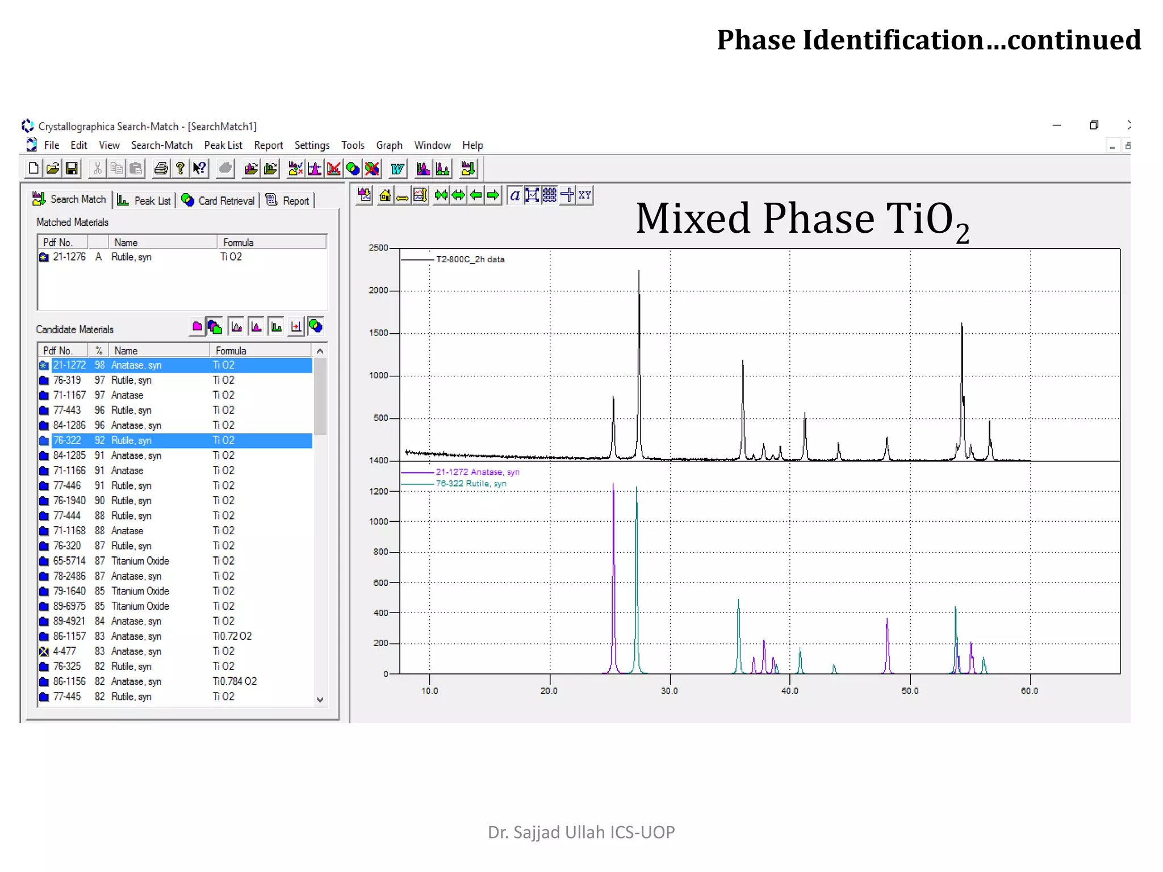Image resolution: width=1163 pixels, height=872 pixels.
Task: Toggle the XY coordinates graph button
Action: click(x=585, y=195)
